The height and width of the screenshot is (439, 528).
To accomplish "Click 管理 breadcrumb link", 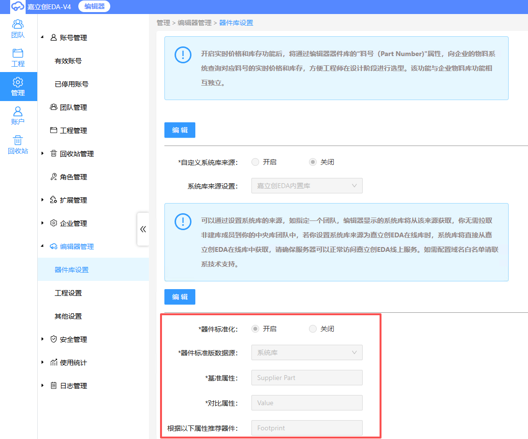I will pyautogui.click(x=163, y=23).
